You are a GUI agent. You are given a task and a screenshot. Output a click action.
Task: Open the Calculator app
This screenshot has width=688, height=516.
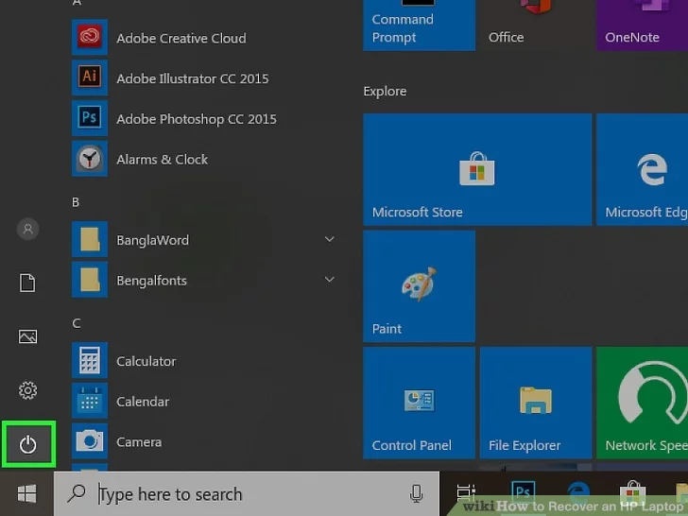[x=146, y=361]
